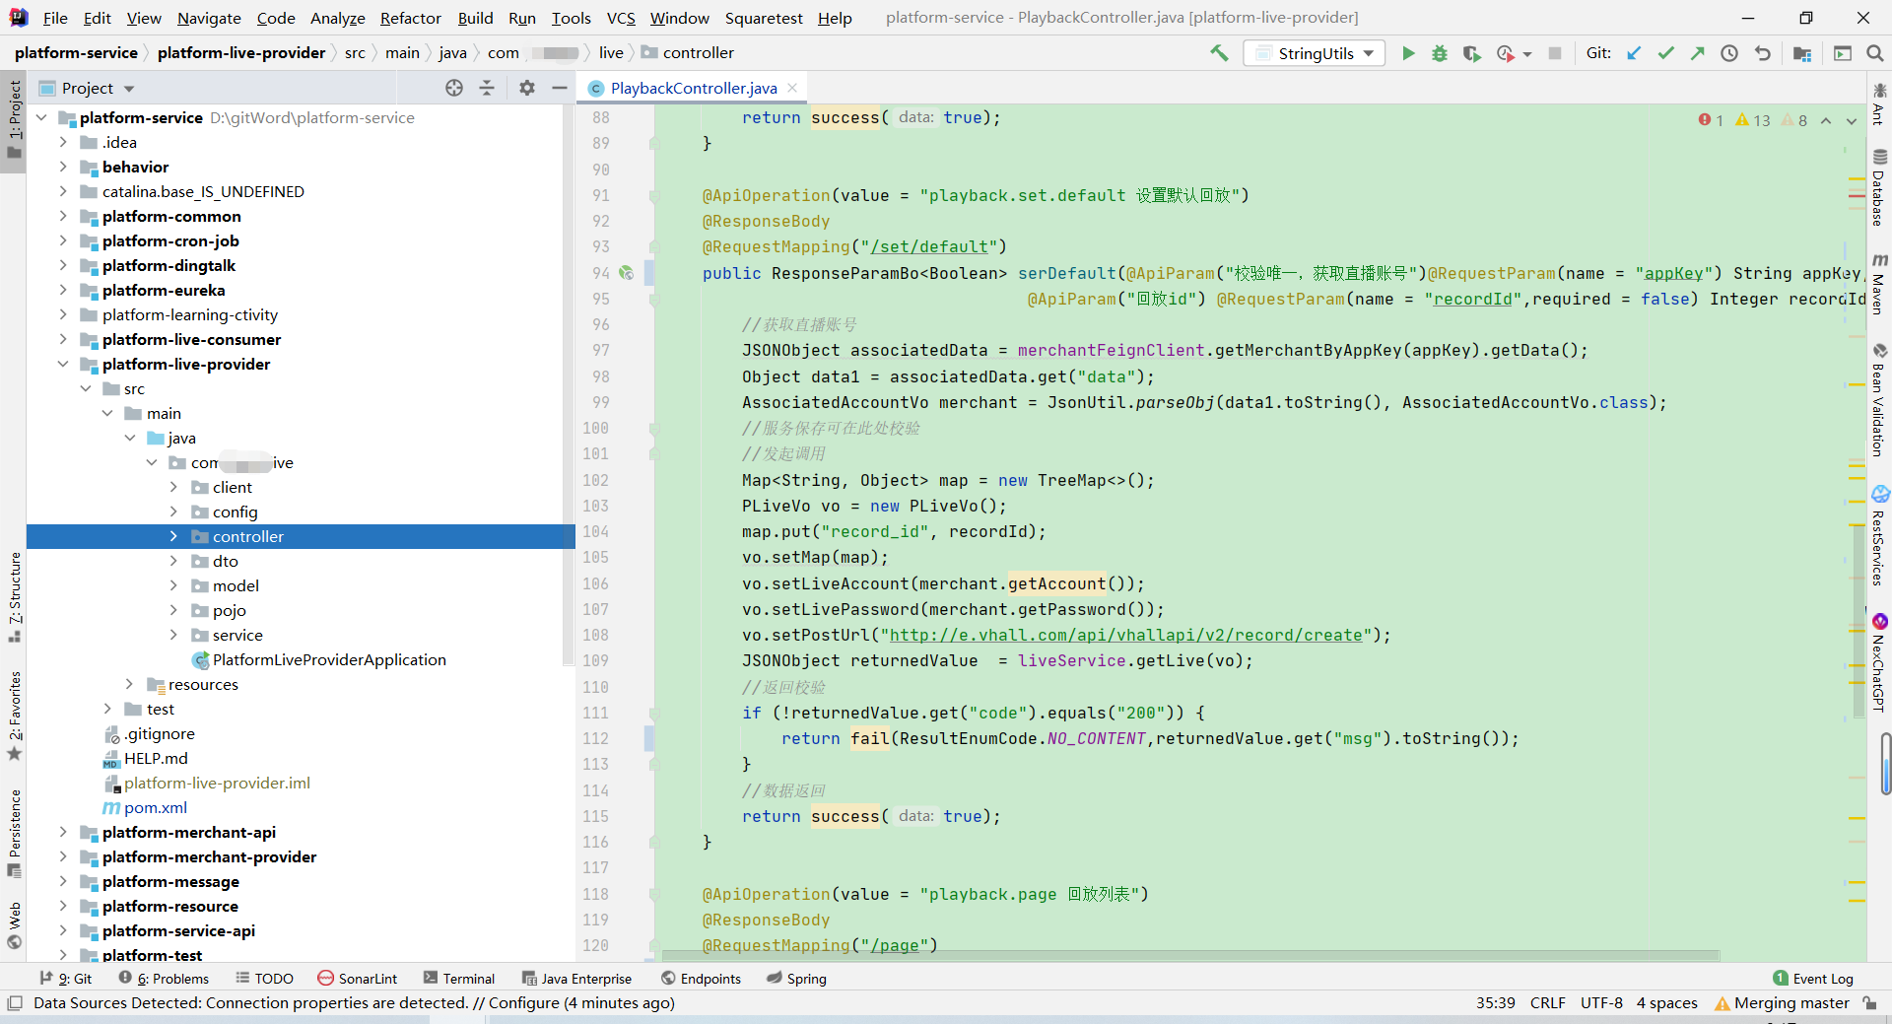Click the editor horizontal scrollbar
The height and width of the screenshot is (1024, 1892).
pyautogui.click(x=1190, y=955)
